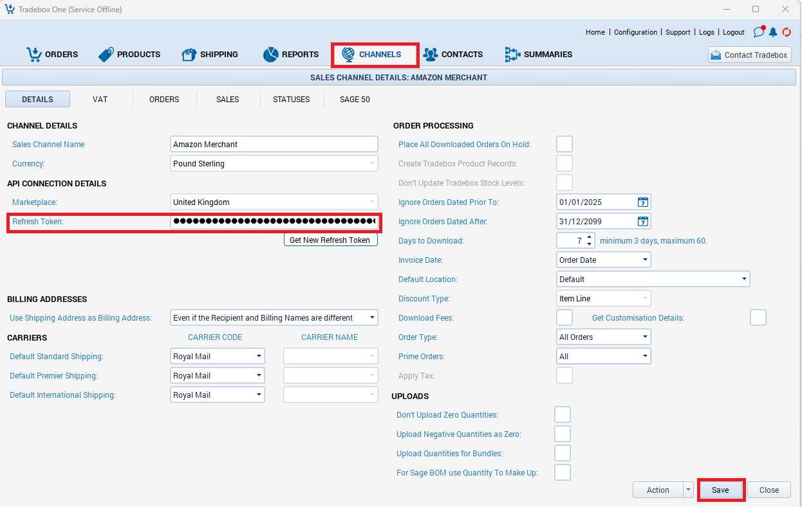Open the Shipping box icon
The height and width of the screenshot is (507, 802).
pos(189,55)
